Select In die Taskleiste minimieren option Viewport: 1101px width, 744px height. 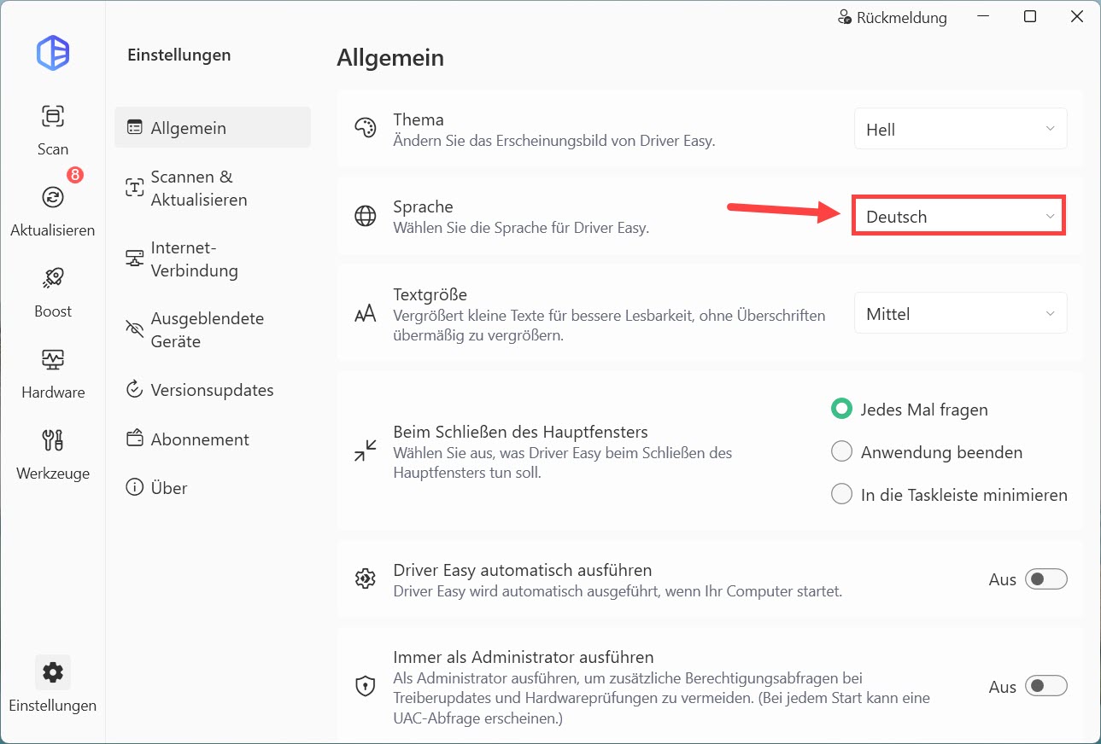(841, 495)
